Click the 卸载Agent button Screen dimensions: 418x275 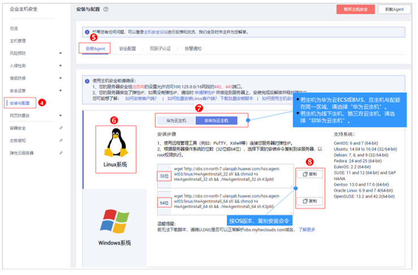coord(394,9)
